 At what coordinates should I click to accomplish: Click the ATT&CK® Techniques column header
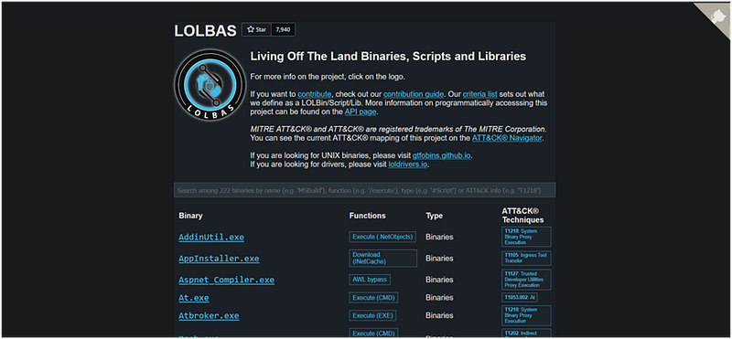click(x=522, y=216)
